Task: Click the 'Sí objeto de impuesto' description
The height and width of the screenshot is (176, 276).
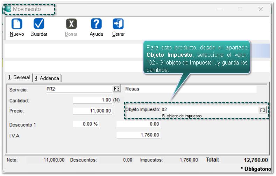Action: click(182, 116)
